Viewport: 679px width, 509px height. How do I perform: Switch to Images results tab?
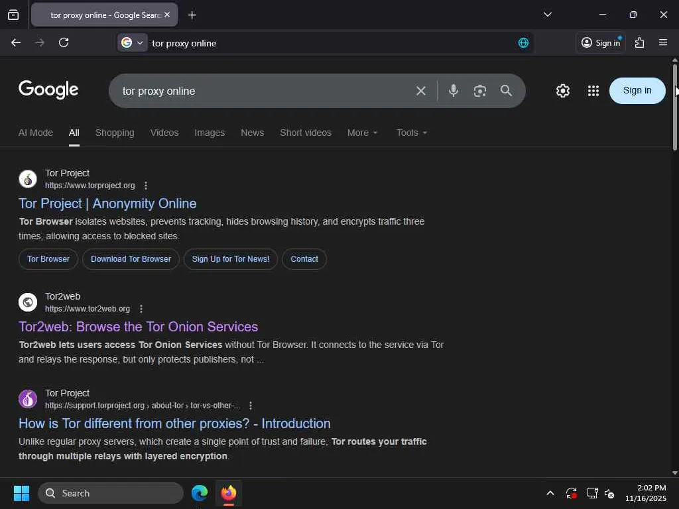(210, 133)
